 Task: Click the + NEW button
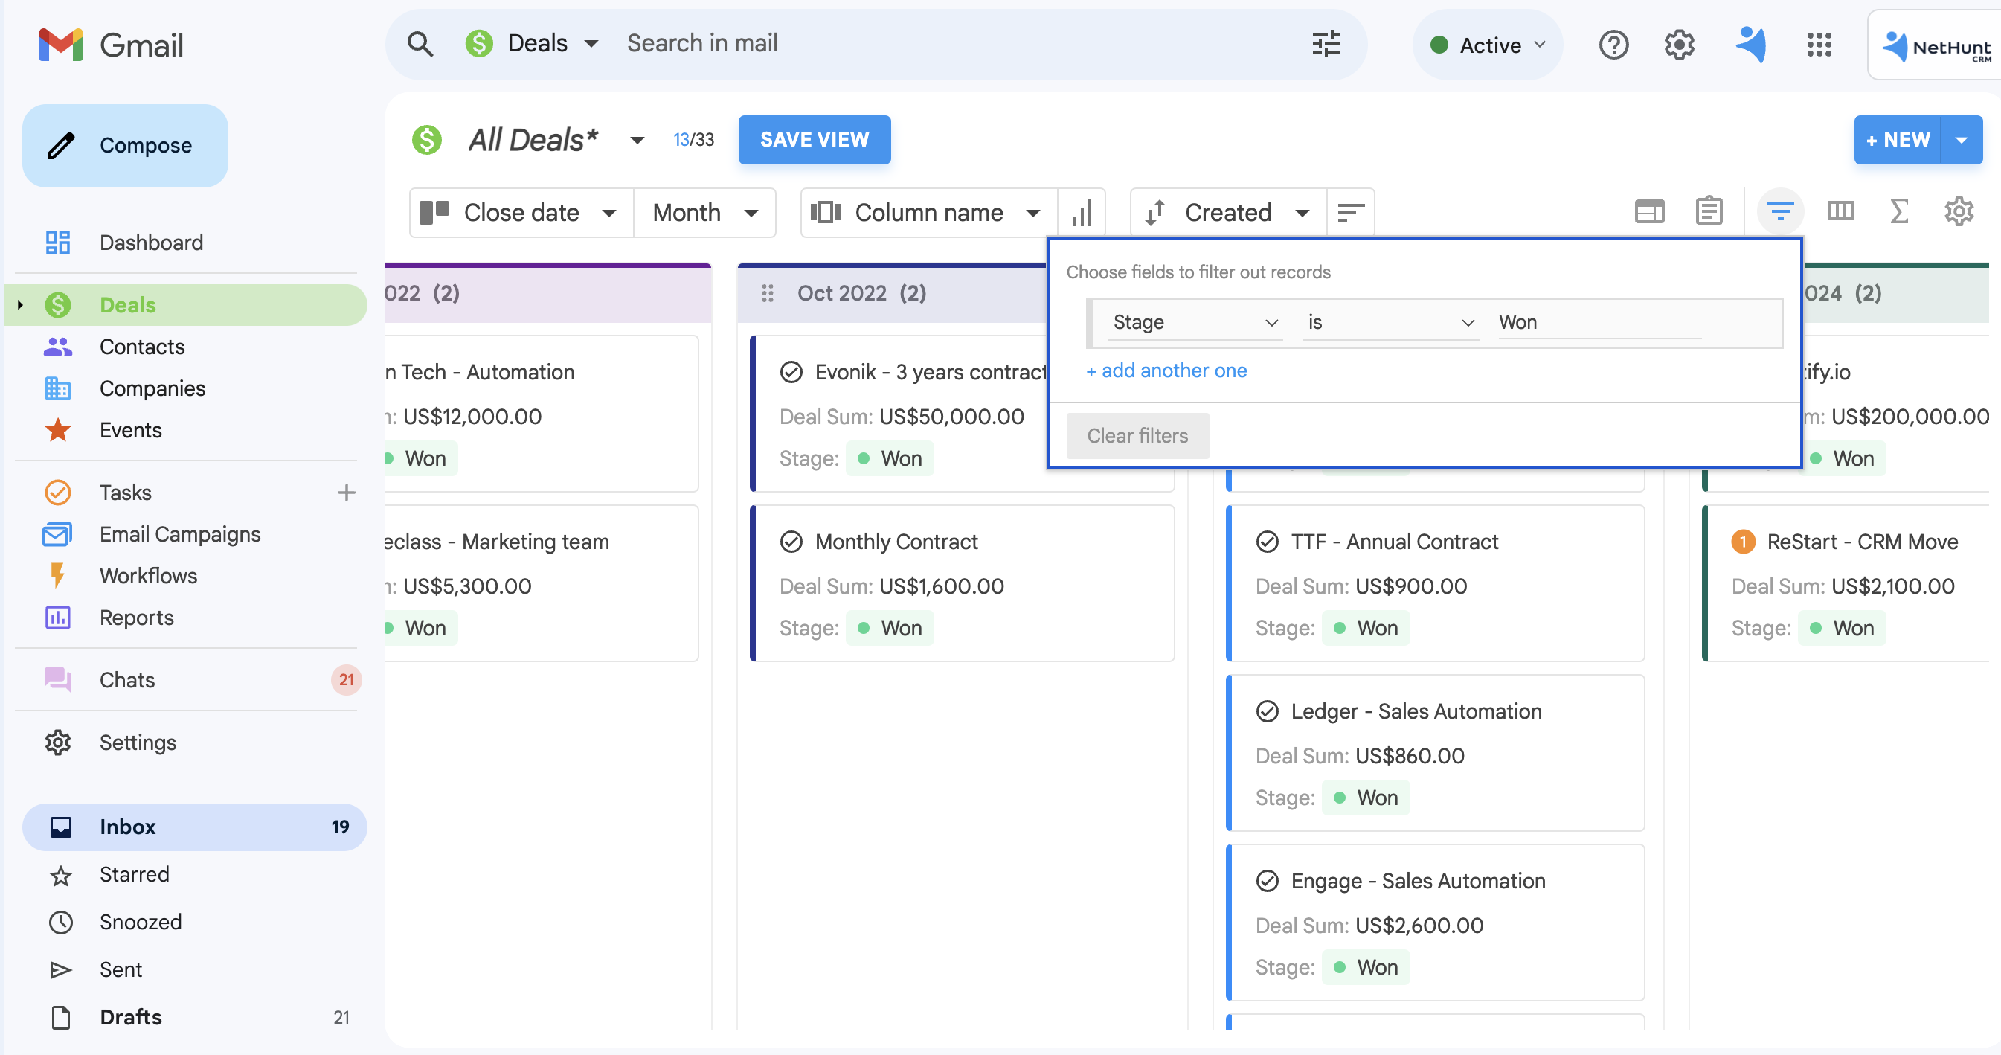coord(1896,140)
